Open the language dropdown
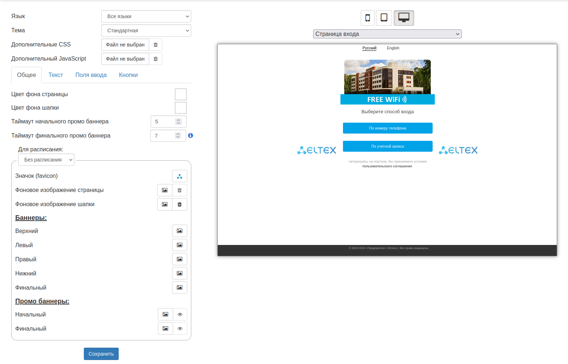 click(146, 16)
